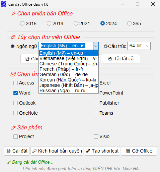Click the trash icon on Gỡ Office
Viewport: 160px width, 172px height.
tap(128, 151)
